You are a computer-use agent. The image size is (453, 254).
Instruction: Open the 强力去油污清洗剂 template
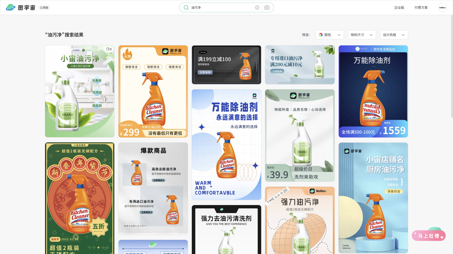click(x=226, y=230)
